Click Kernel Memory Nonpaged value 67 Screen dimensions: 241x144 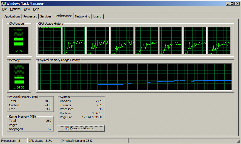click(50, 129)
